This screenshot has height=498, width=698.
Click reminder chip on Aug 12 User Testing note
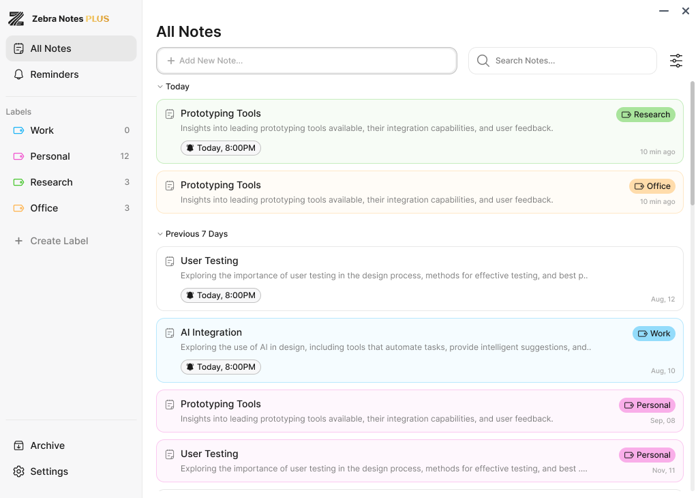(221, 295)
